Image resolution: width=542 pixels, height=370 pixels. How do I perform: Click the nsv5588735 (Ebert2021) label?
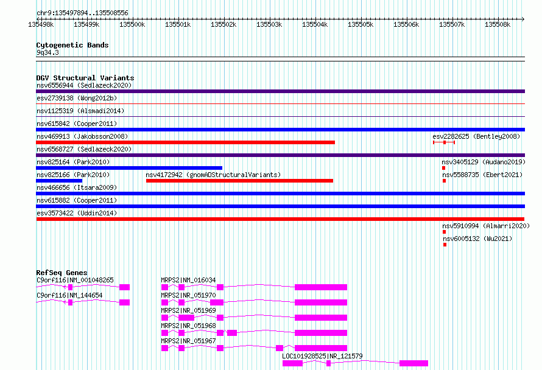(x=482, y=175)
